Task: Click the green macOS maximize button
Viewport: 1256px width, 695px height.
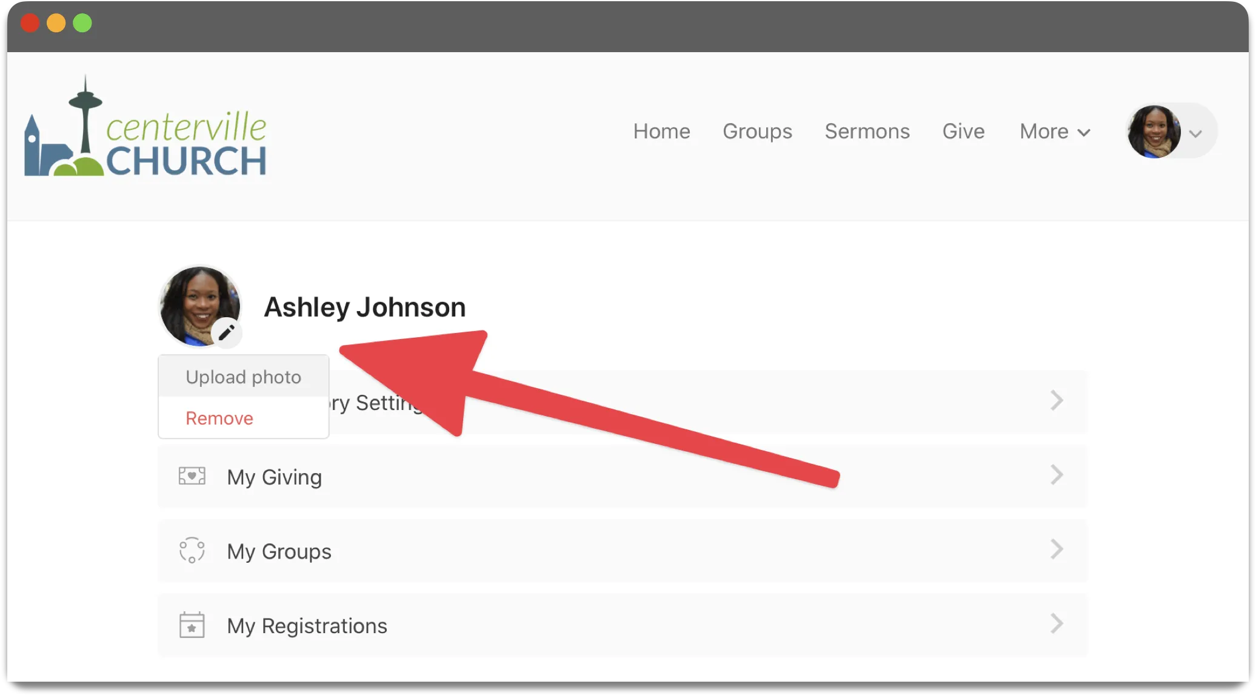Action: (x=82, y=23)
